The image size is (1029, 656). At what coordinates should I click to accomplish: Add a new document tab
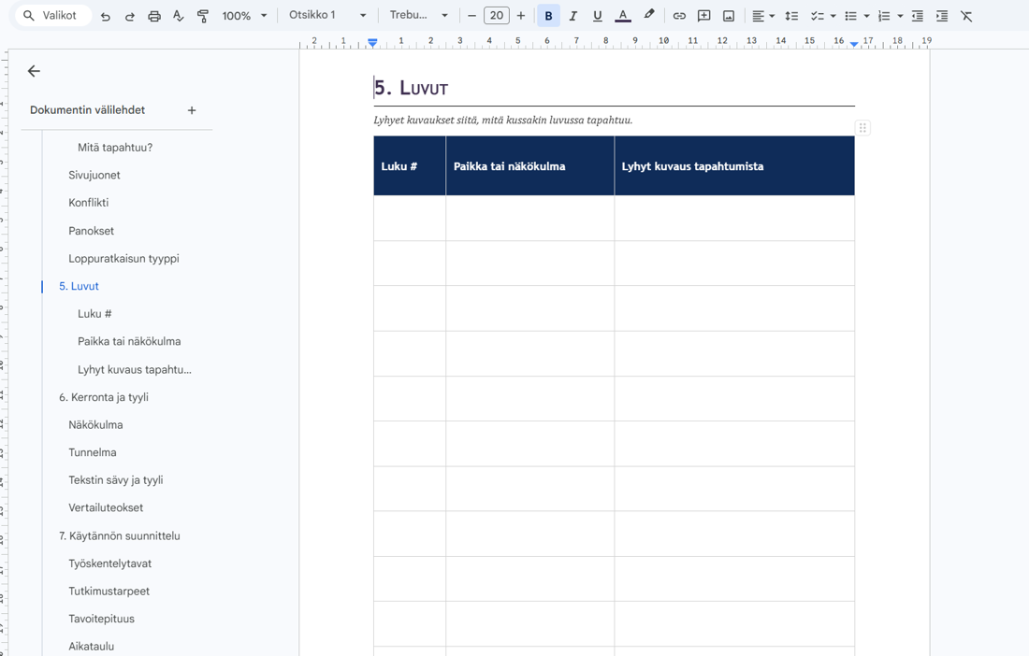pyautogui.click(x=192, y=110)
